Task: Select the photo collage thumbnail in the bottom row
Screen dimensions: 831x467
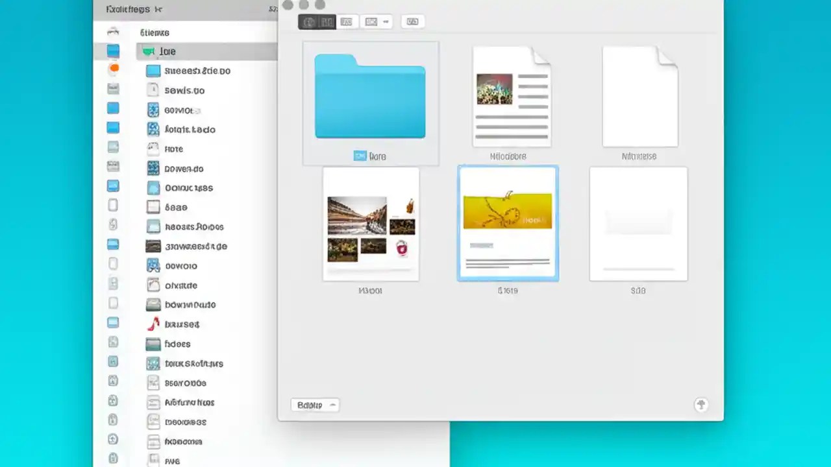Action: pyautogui.click(x=371, y=224)
